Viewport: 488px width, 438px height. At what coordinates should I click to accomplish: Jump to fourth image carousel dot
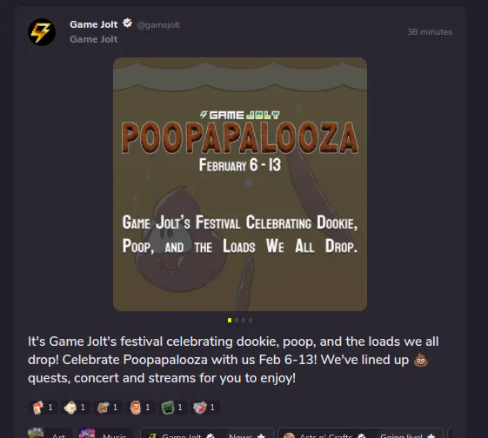[251, 320]
